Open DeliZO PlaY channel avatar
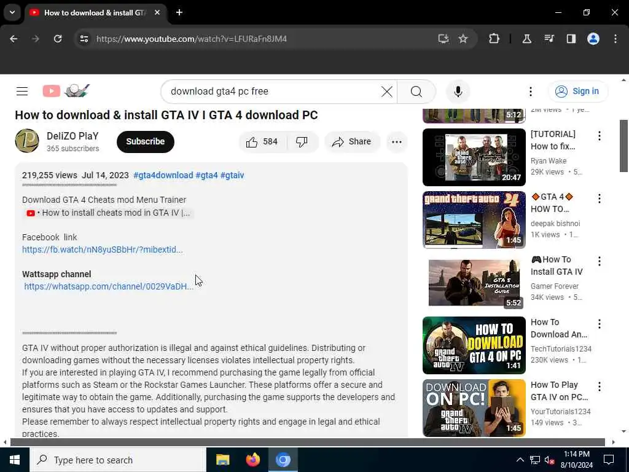The width and height of the screenshot is (629, 472). click(x=27, y=141)
